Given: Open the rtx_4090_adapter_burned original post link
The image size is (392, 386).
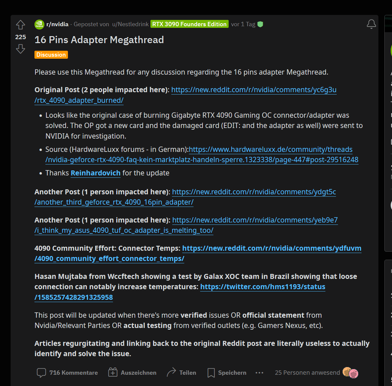Looking at the screenshot, I should [x=186, y=95].
